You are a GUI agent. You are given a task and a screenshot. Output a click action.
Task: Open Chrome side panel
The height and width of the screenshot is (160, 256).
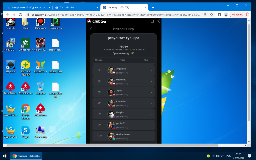(219, 15)
